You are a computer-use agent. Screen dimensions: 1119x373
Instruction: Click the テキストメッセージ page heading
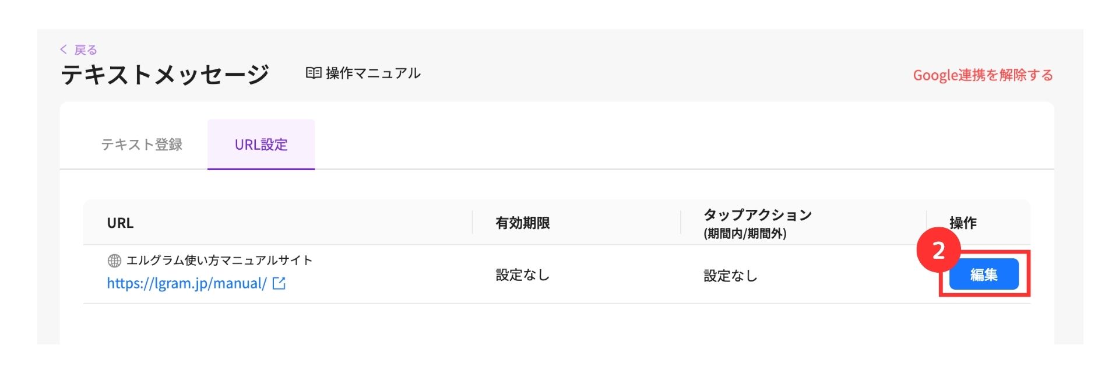[x=165, y=75]
